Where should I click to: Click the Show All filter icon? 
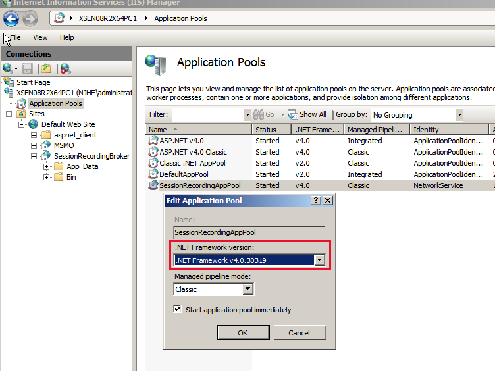tap(294, 114)
